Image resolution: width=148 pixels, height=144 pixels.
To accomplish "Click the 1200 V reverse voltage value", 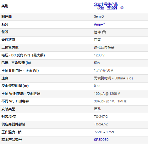I will (x=99, y=55).
